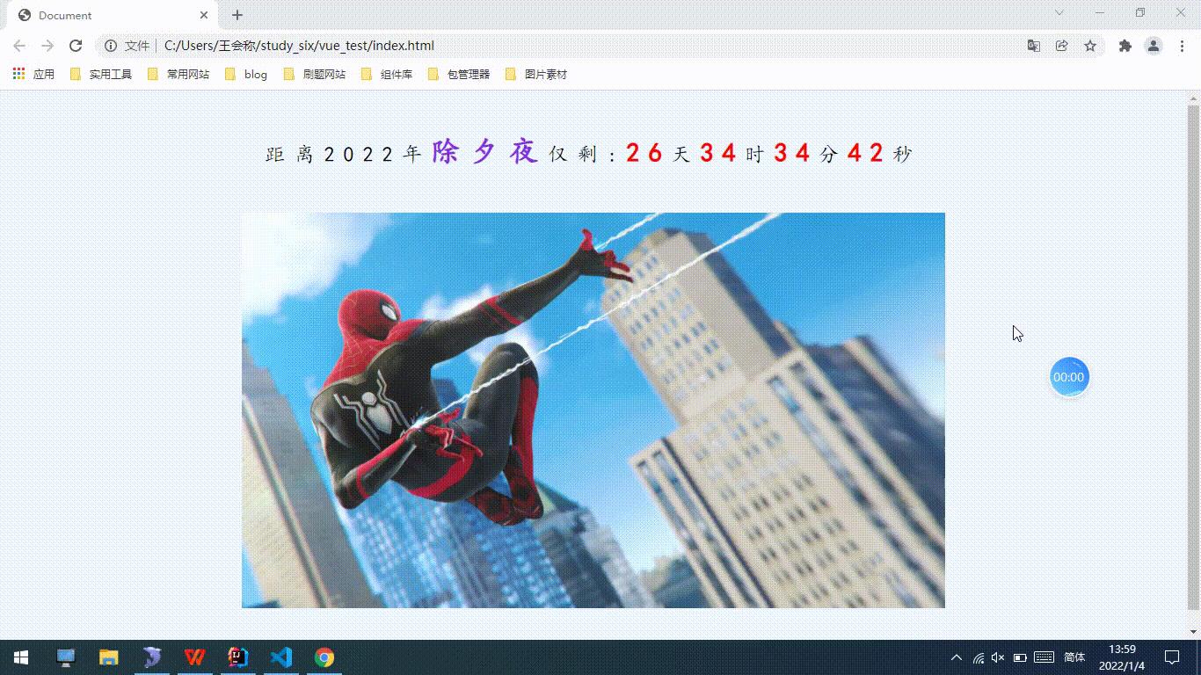
Task: Click the Spider-Man image
Action: [x=593, y=410]
